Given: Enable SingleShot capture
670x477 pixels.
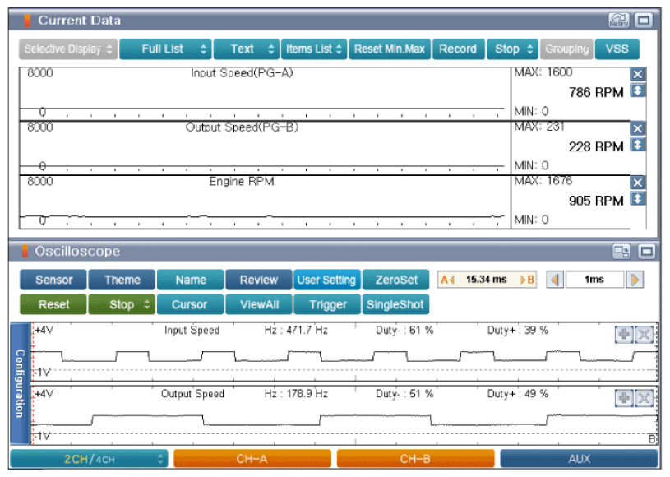Looking at the screenshot, I should (395, 304).
